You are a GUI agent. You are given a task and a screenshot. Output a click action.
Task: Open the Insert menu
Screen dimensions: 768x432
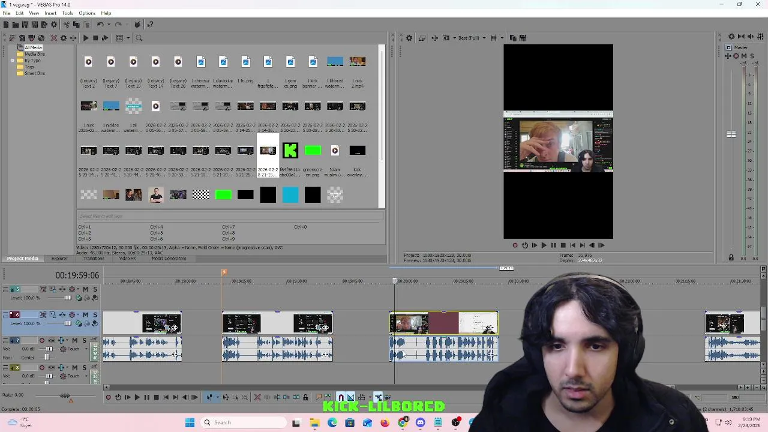pos(50,13)
